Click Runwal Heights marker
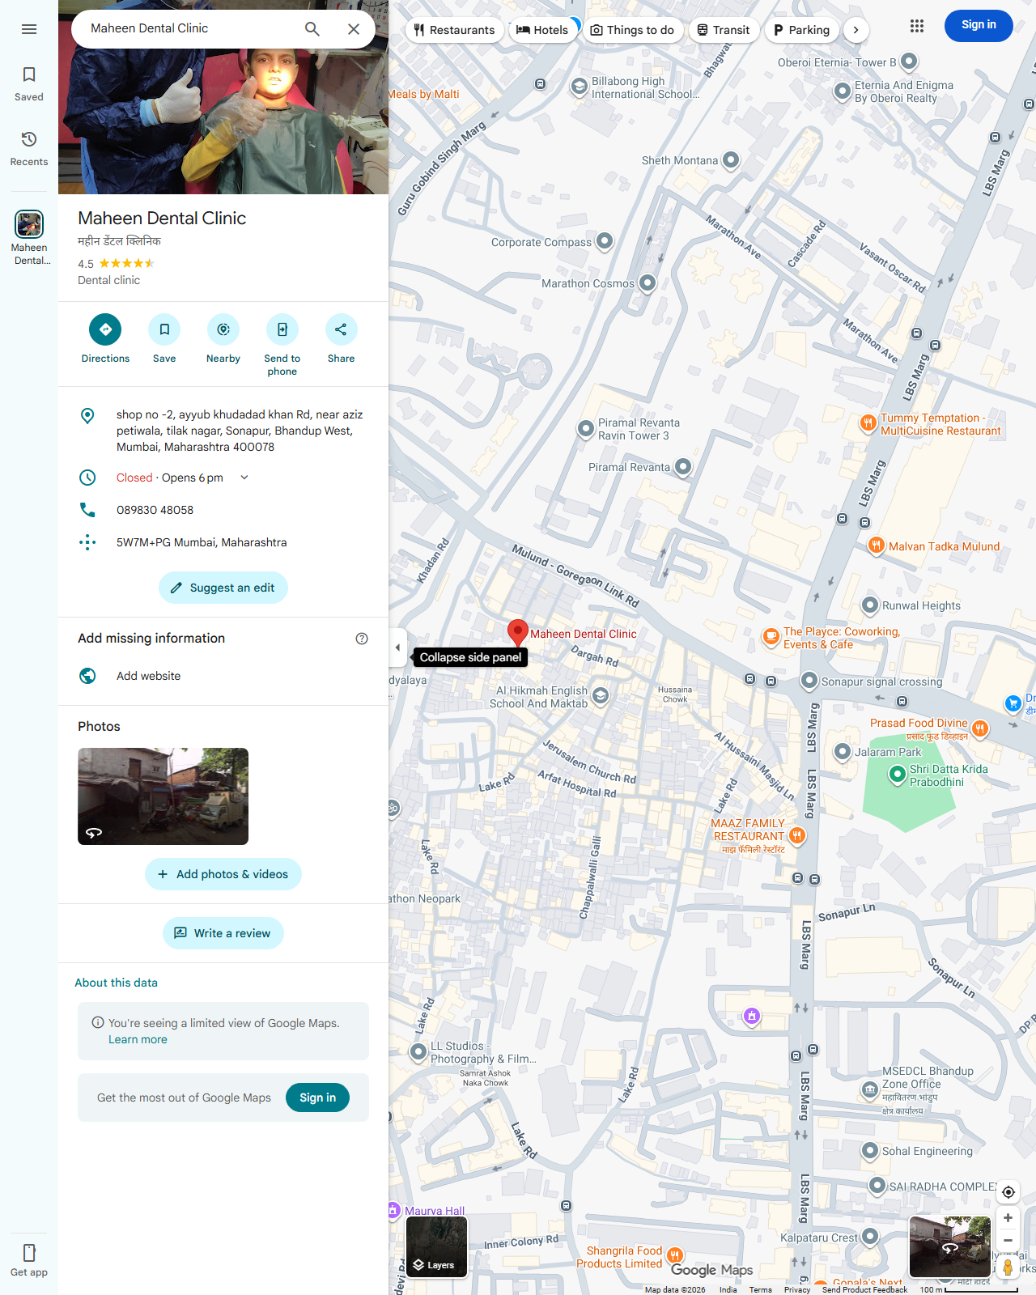Screen dimensions: 1036x1295 point(870,605)
